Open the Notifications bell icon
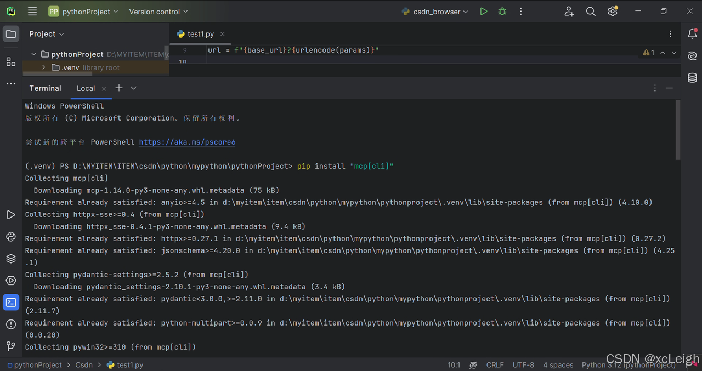The height and width of the screenshot is (371, 702). click(692, 34)
